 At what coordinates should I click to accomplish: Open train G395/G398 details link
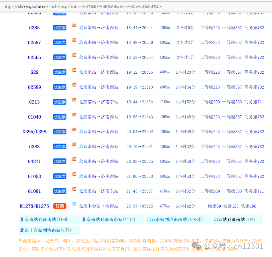tap(34, 132)
